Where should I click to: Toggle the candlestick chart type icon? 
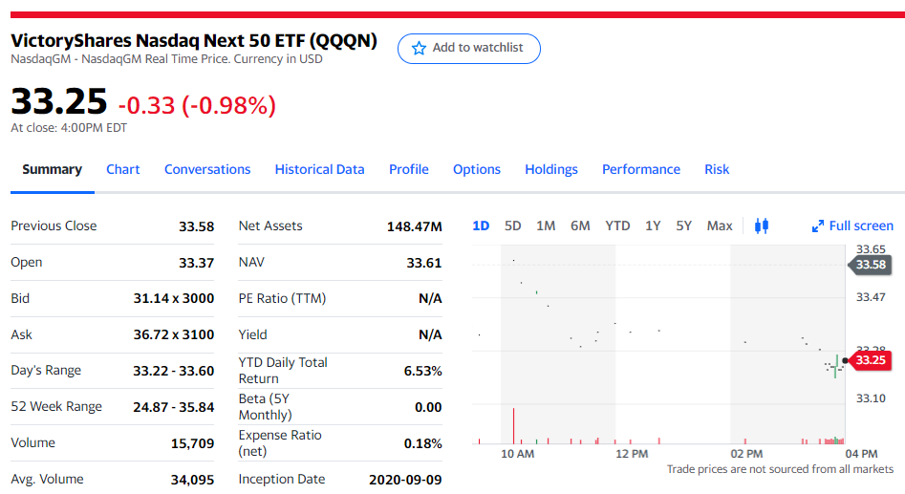(762, 226)
